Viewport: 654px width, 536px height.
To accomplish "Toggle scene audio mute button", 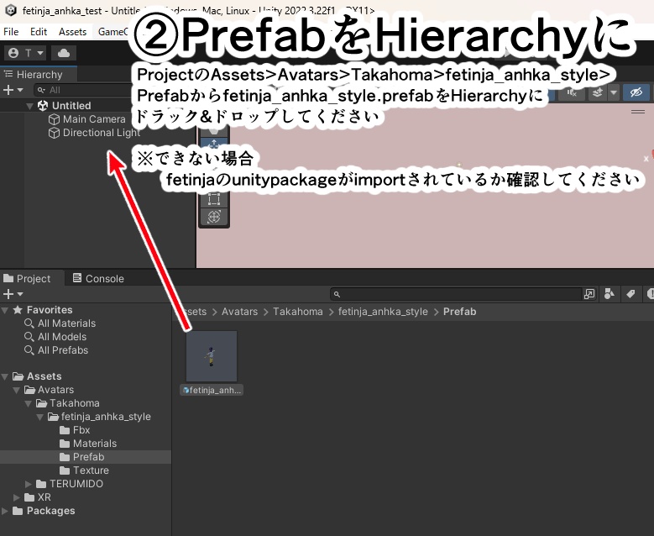I will [x=573, y=92].
